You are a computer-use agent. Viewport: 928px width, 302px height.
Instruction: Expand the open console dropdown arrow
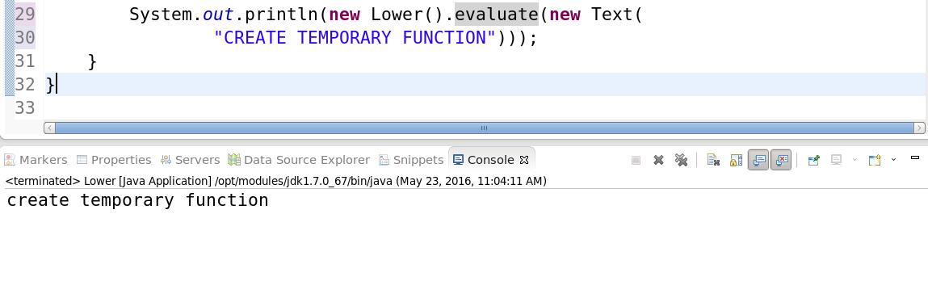(x=893, y=159)
